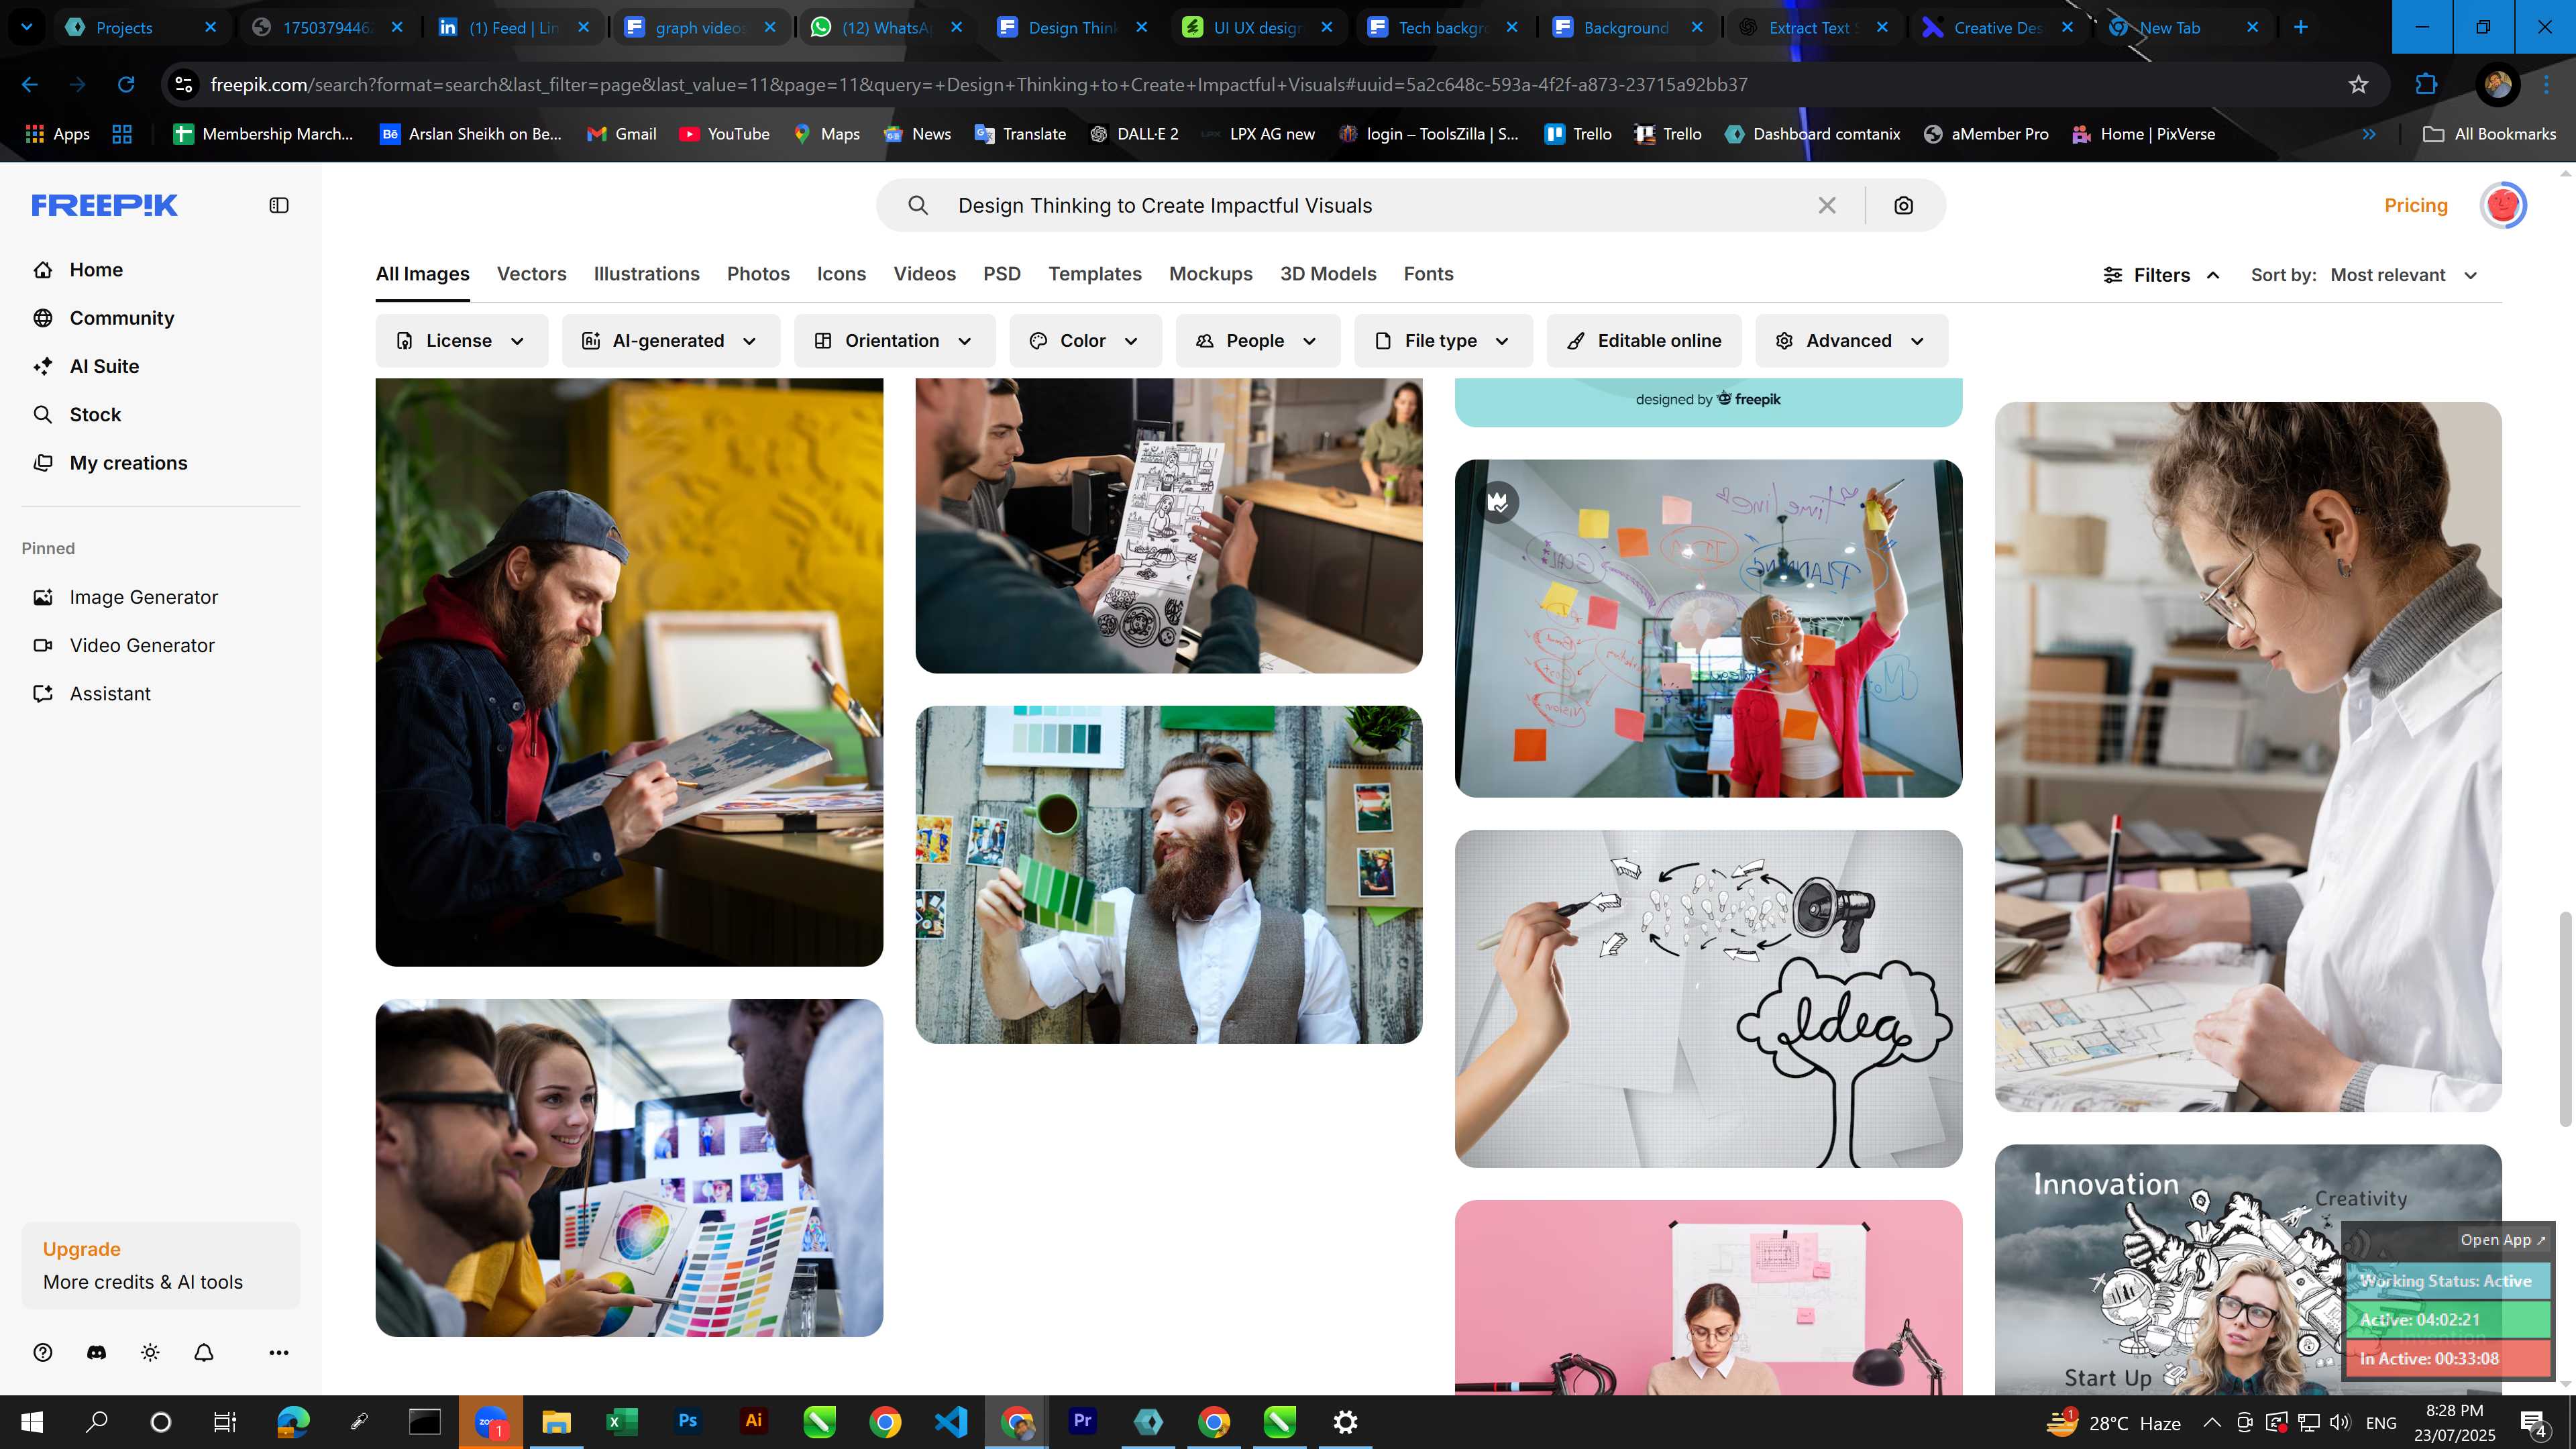Open the user profile avatar on Freepik
This screenshot has width=2576, height=1449.
(x=2503, y=205)
